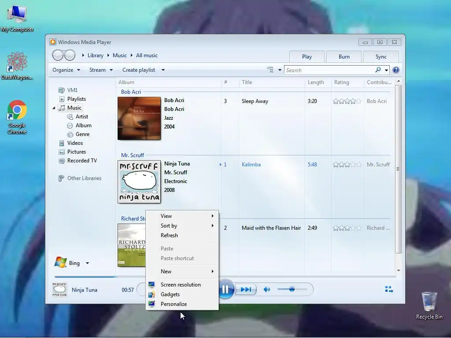Screen dimensions: 451x338
Task: Switch to the Burn tab
Action: (344, 57)
